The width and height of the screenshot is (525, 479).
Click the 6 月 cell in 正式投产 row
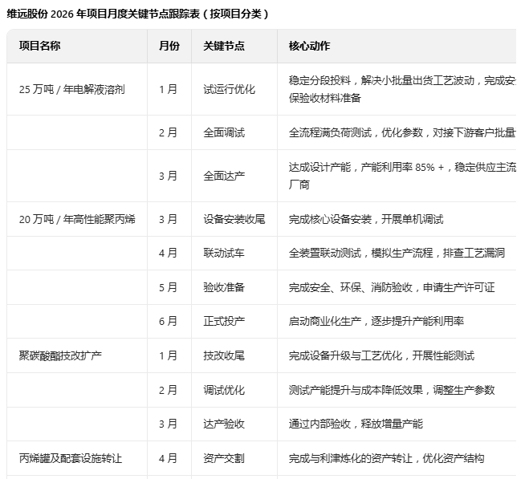168,321
